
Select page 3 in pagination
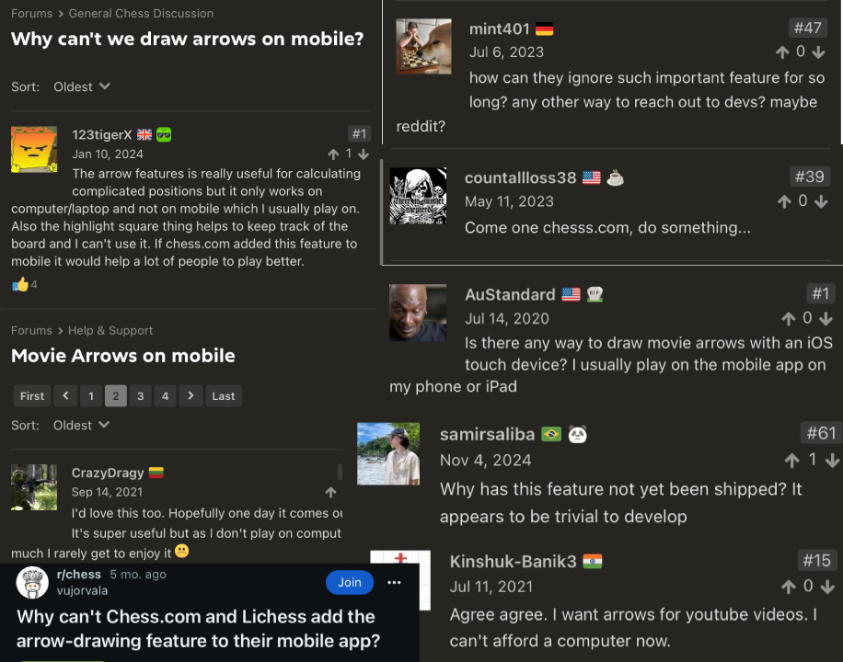tap(140, 396)
